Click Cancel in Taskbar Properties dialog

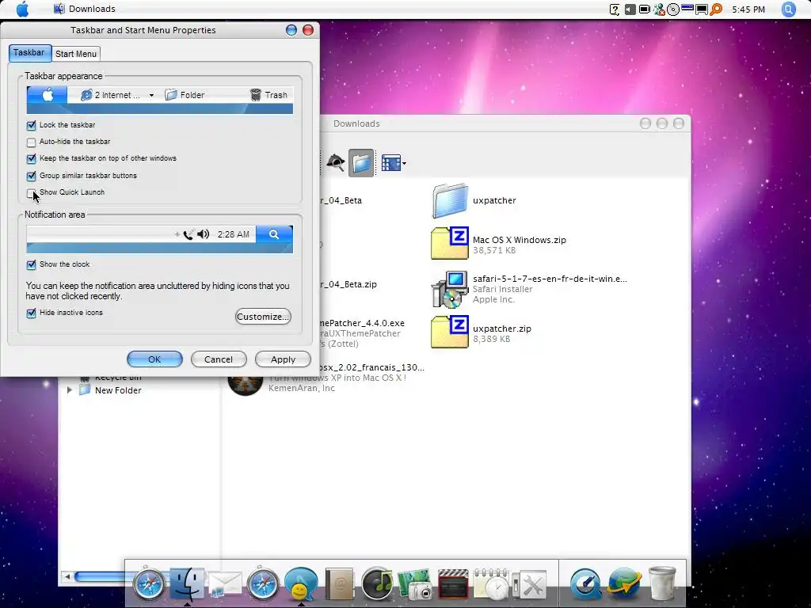[219, 359]
